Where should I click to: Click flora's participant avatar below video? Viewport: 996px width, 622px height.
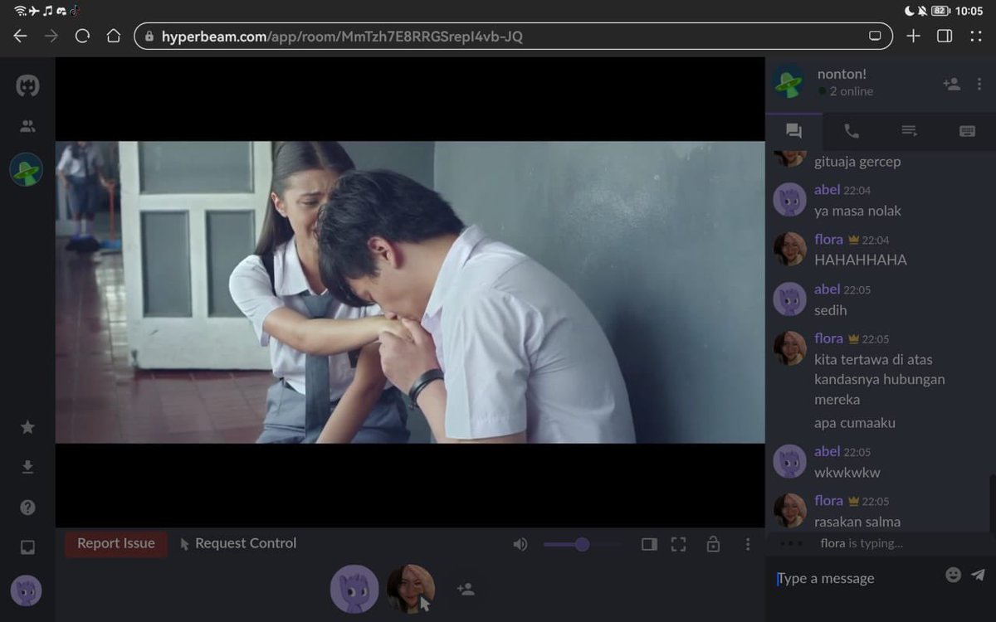click(x=410, y=589)
